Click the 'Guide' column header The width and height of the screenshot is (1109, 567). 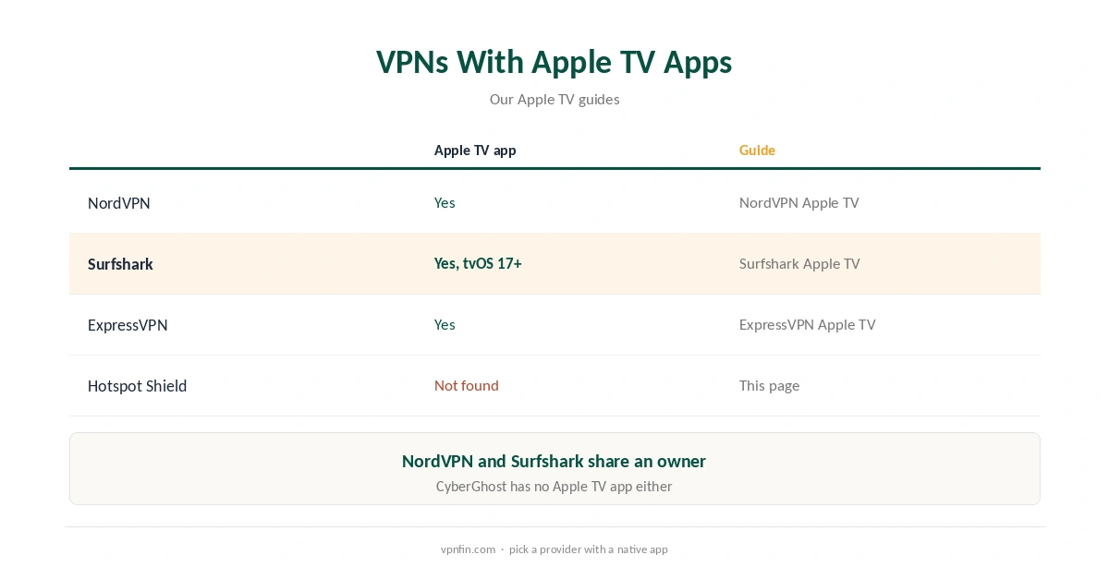point(757,151)
